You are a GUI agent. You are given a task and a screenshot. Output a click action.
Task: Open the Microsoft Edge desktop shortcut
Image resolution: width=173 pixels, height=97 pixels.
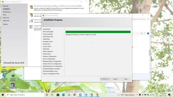pyautogui.click(x=4, y=77)
